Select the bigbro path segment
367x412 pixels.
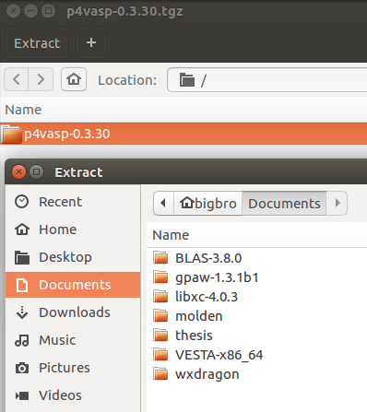tap(208, 203)
